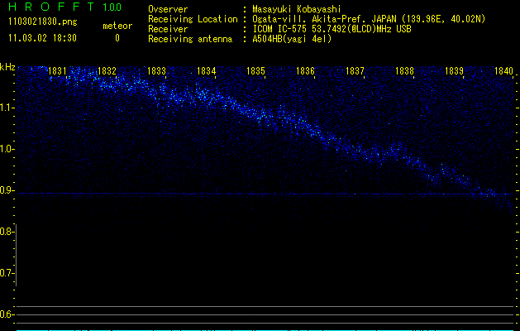Click the Ogata-vill. Akita-Pref. JAPAN location text

pos(369,20)
